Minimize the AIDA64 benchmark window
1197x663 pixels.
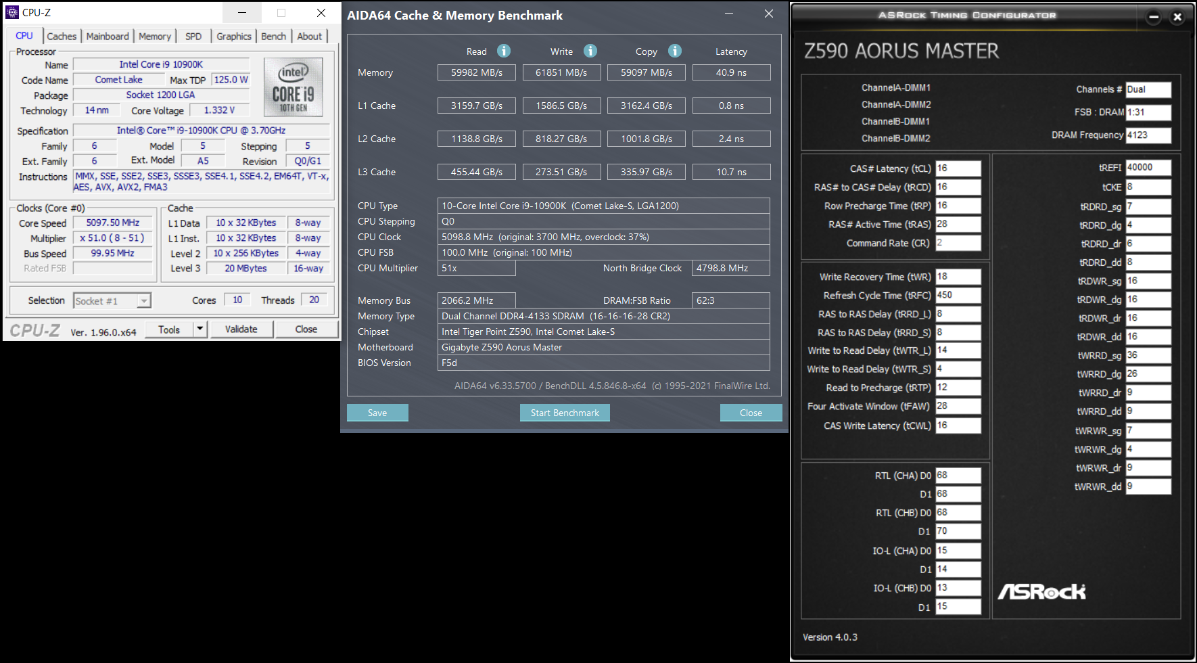tap(729, 14)
